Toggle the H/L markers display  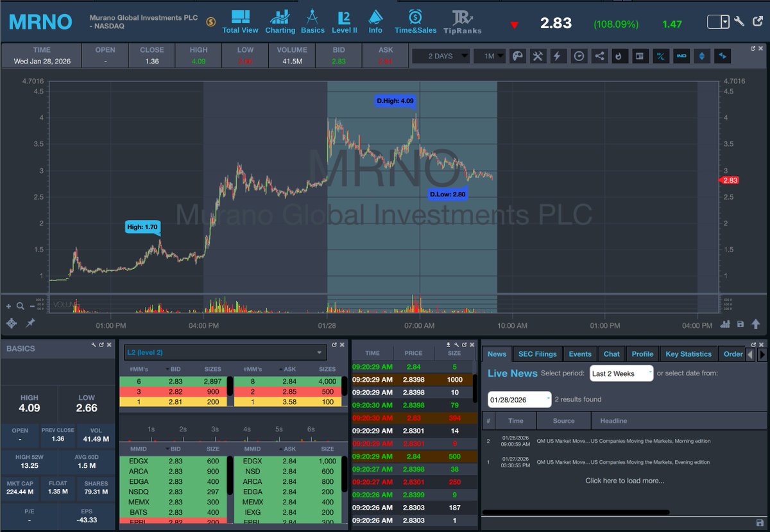click(x=660, y=56)
